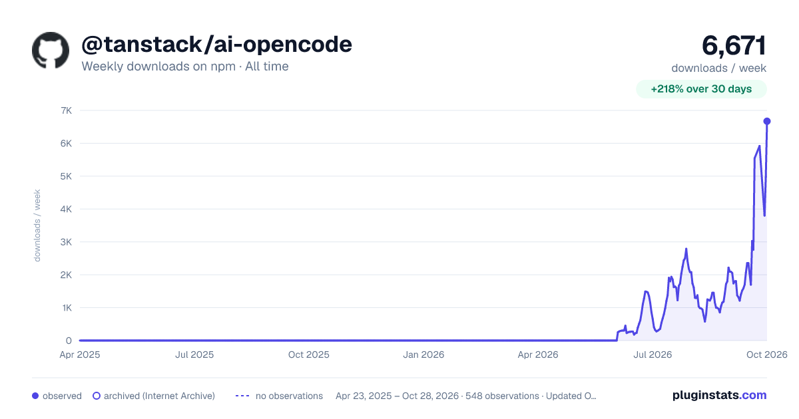This screenshot has height=419, width=799.
Task: Click the 1K y-axis label
Action: [66, 308]
